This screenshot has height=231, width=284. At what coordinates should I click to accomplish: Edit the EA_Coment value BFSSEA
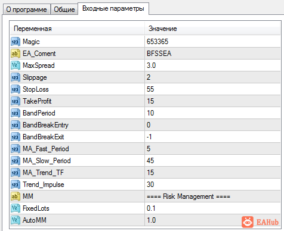point(212,54)
